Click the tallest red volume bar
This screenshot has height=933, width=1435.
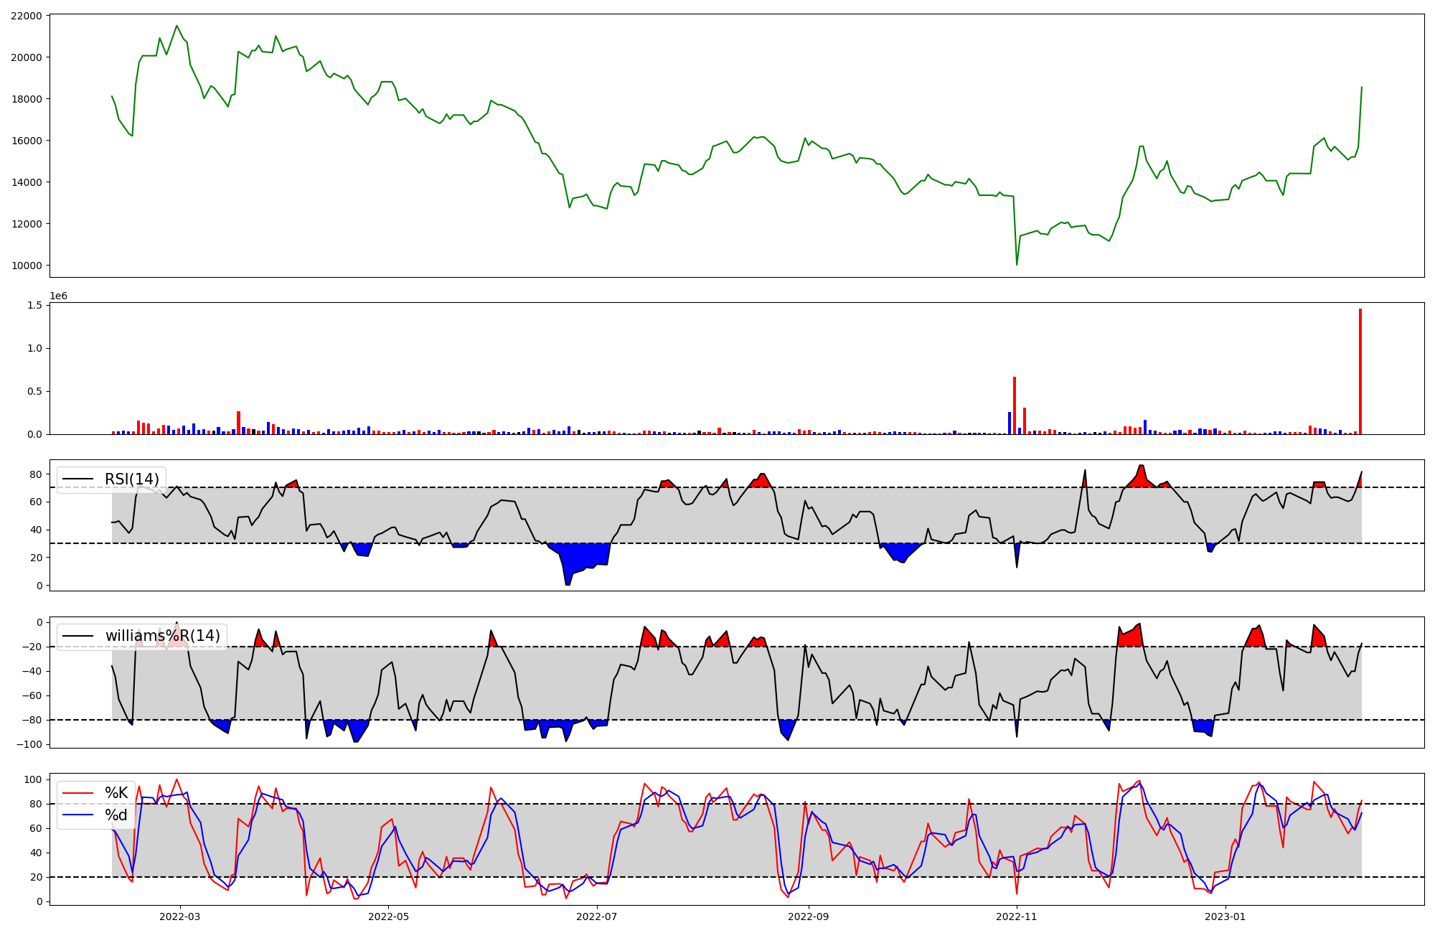tap(1360, 373)
